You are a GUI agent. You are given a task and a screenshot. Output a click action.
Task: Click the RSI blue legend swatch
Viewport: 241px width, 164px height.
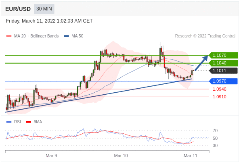tap(9, 122)
